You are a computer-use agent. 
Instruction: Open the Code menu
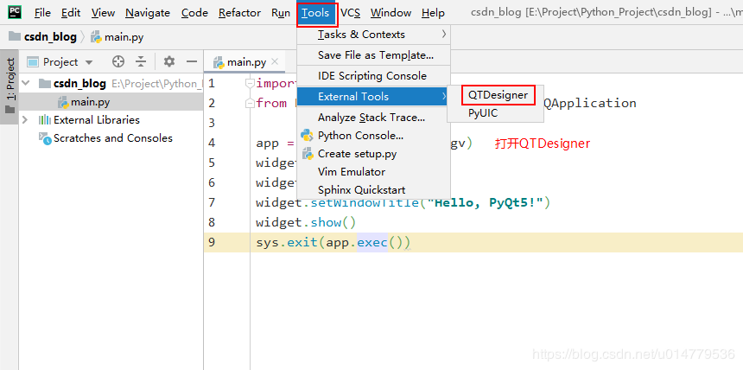point(194,13)
